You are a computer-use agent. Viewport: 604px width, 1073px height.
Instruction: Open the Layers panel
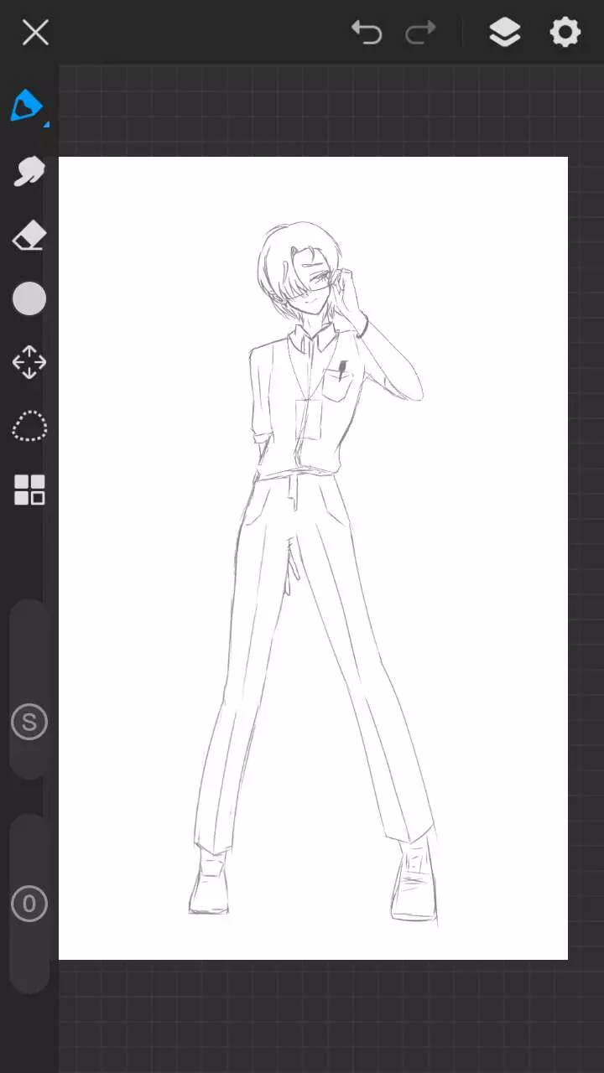(504, 33)
